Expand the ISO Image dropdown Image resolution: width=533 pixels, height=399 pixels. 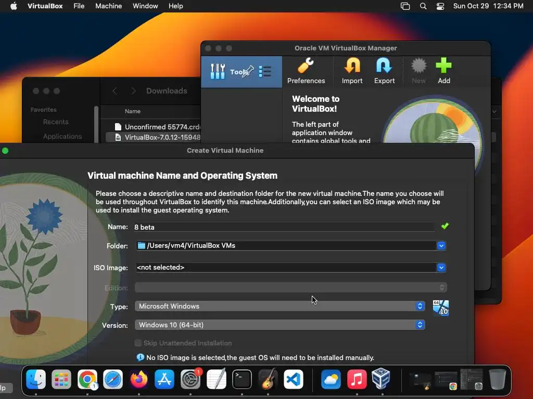(441, 268)
